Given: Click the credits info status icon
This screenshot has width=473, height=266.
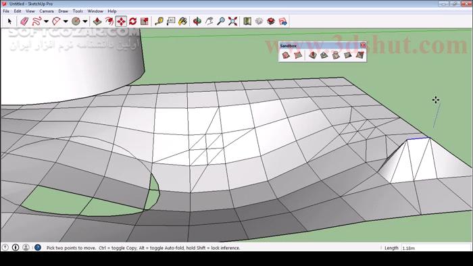Looking at the screenshot, I should coord(16,247).
